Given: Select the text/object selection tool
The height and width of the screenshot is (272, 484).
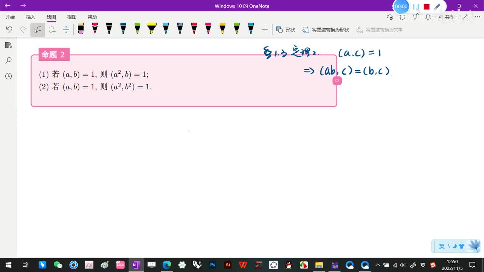Looking at the screenshot, I should point(38,29).
